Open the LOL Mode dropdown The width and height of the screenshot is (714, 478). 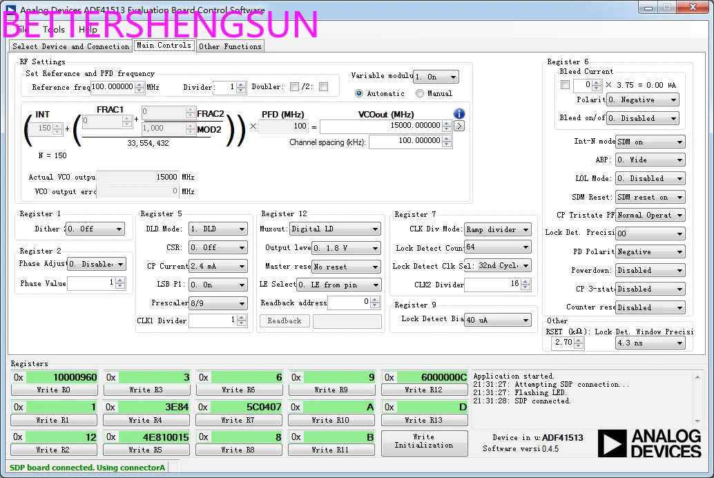pyautogui.click(x=650, y=179)
